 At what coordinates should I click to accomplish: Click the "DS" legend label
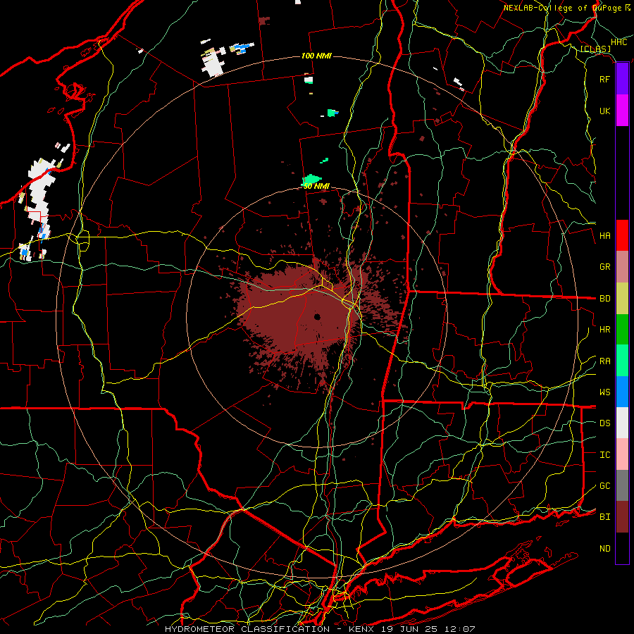coord(604,423)
